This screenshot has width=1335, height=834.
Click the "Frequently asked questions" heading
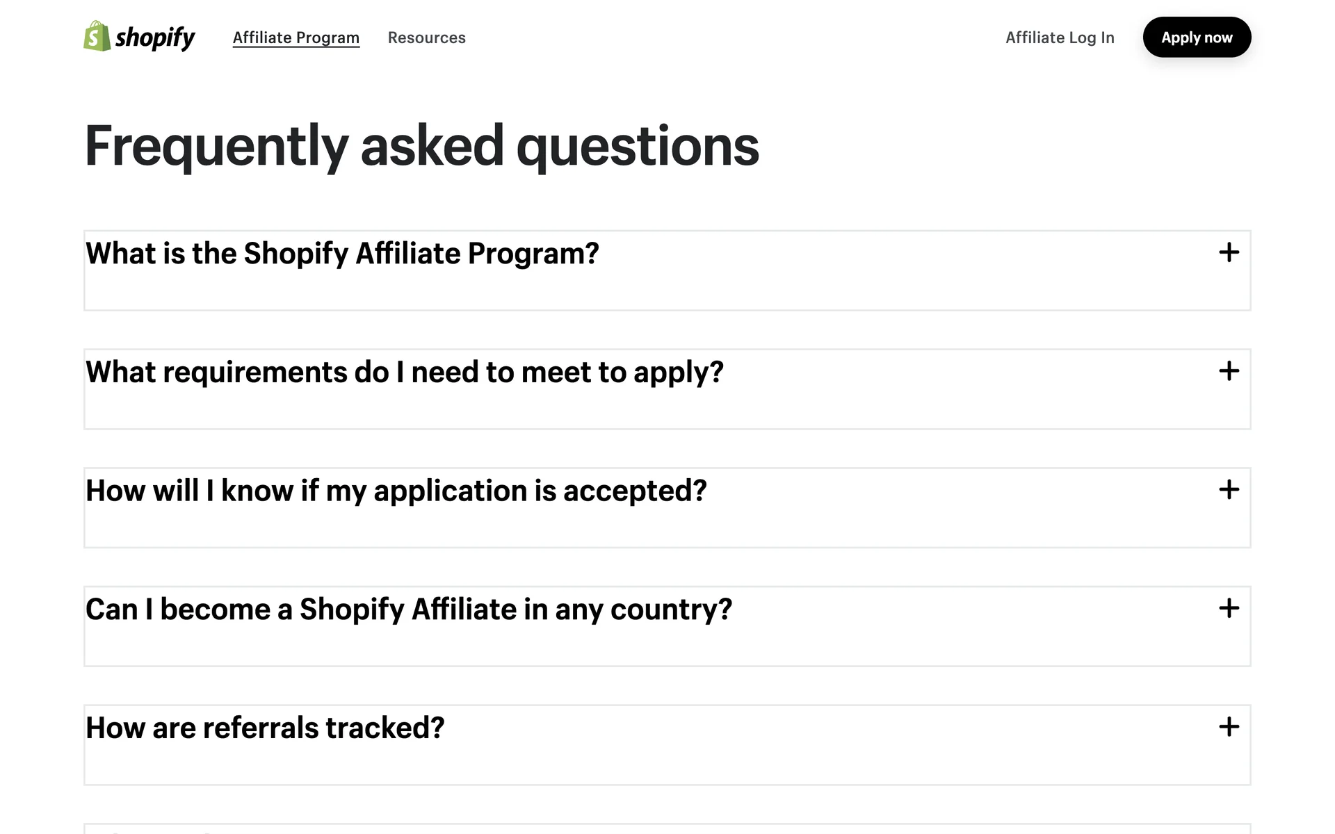(x=421, y=146)
